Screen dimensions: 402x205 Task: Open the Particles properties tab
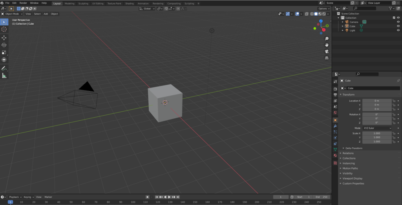pyautogui.click(x=335, y=132)
